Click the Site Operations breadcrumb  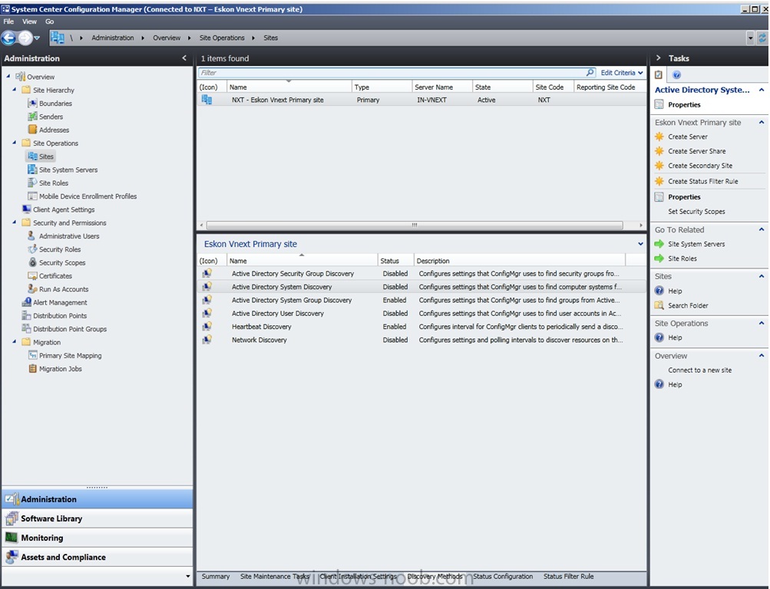click(221, 38)
